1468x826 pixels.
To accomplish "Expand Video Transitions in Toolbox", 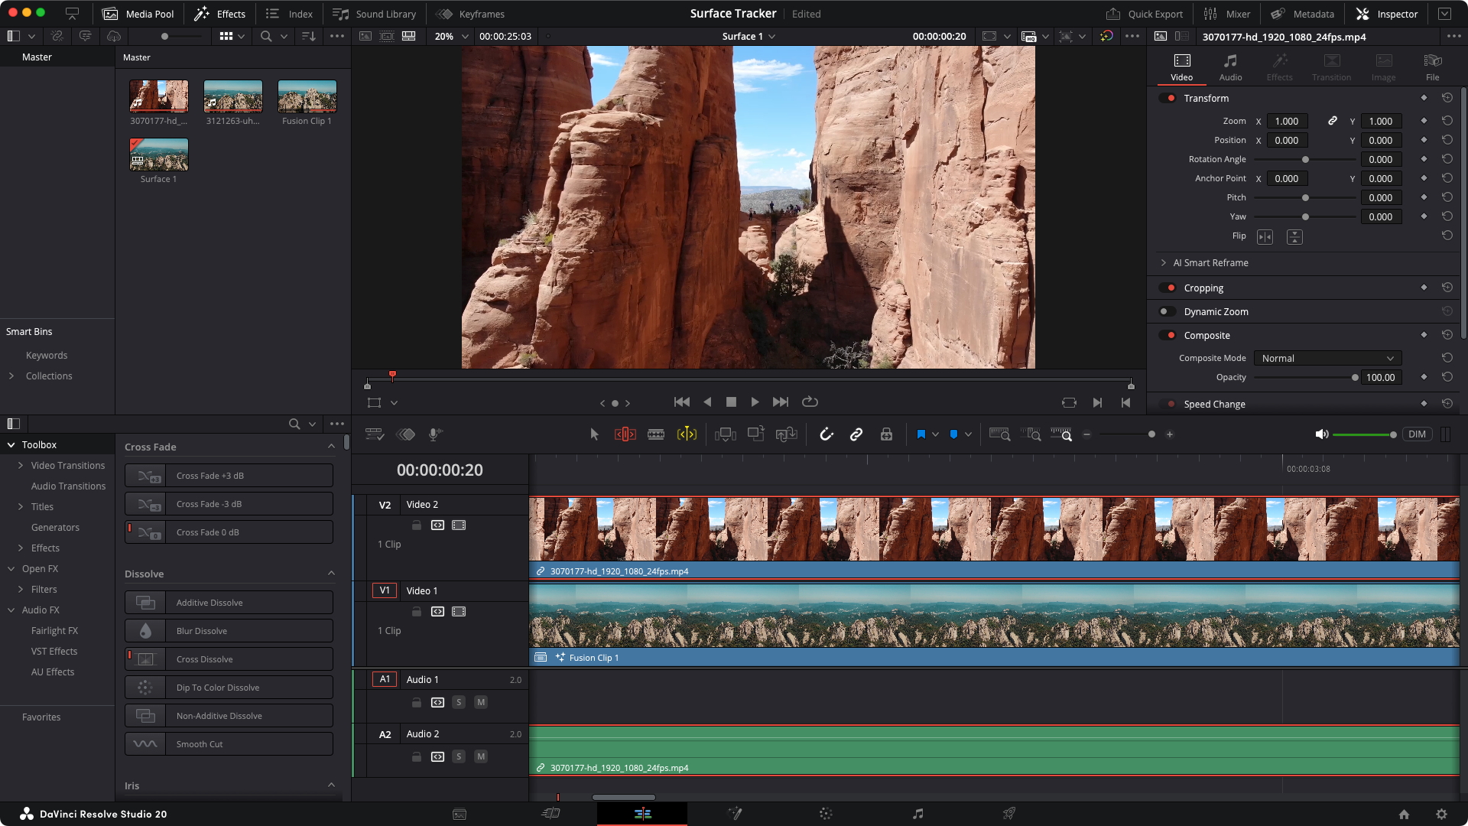I will pyautogui.click(x=21, y=466).
